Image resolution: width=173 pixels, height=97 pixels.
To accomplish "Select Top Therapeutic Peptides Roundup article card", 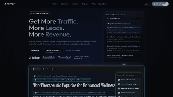I will click(124, 30).
